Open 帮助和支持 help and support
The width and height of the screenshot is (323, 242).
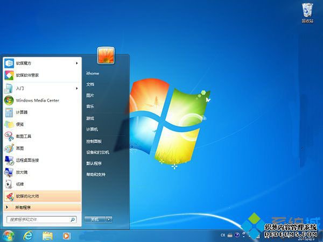(x=96, y=174)
